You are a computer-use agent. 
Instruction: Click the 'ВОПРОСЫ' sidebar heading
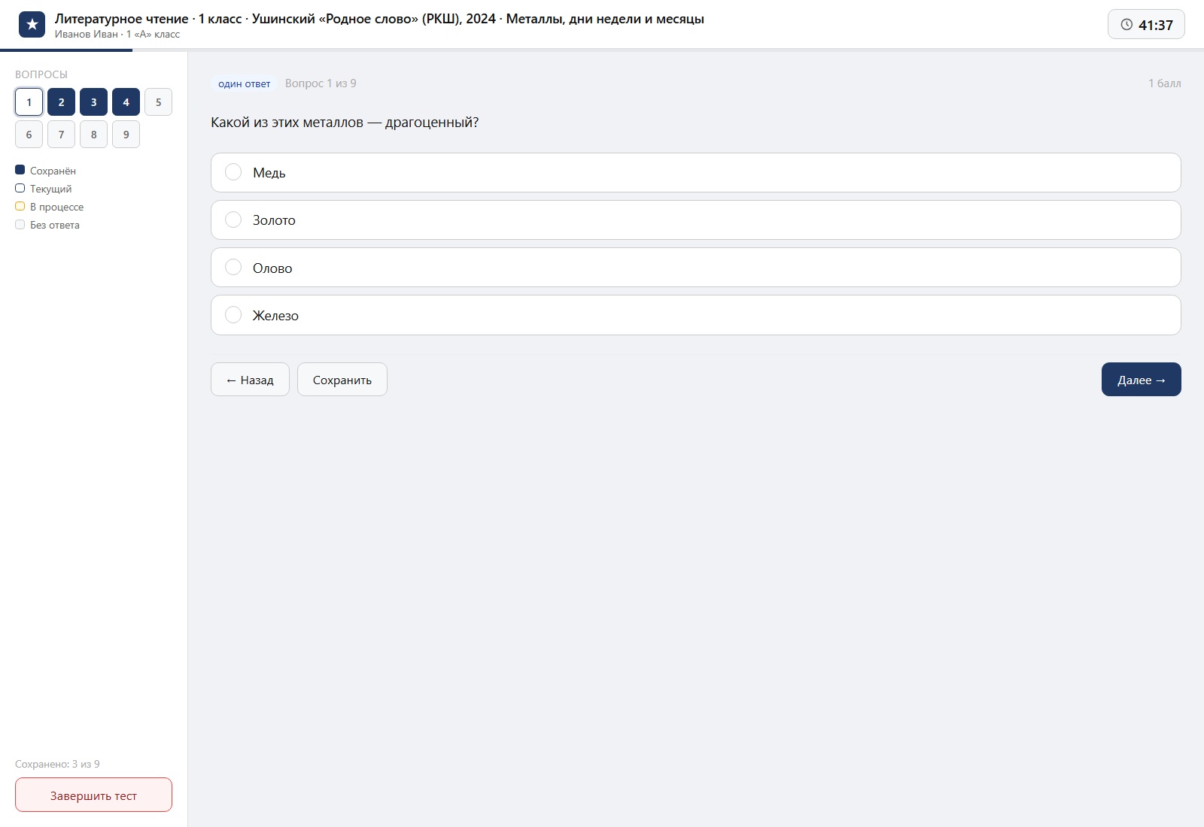tap(41, 74)
